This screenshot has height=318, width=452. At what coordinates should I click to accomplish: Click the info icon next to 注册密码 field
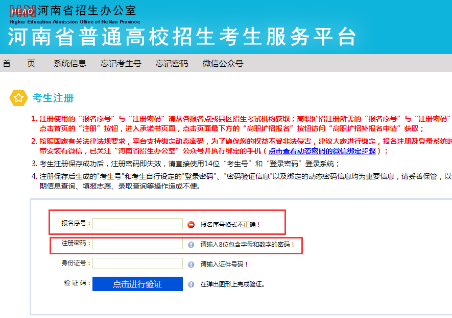(191, 245)
